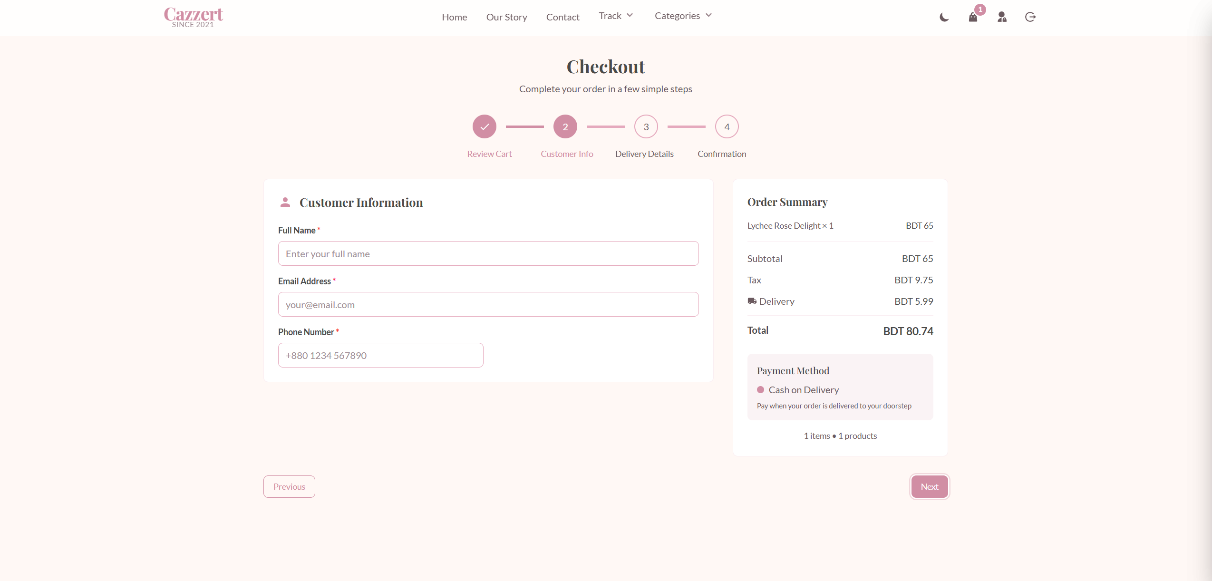Open the user account icon
The height and width of the screenshot is (581, 1212).
pos(1001,17)
